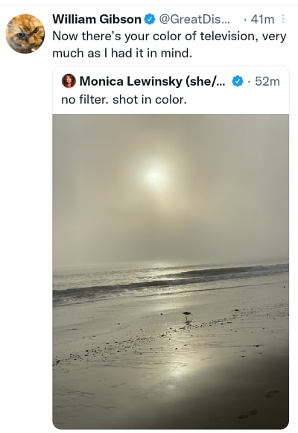The width and height of the screenshot is (298, 433).
Task: Click the shorebird standing on the sand
Action: click(187, 316)
